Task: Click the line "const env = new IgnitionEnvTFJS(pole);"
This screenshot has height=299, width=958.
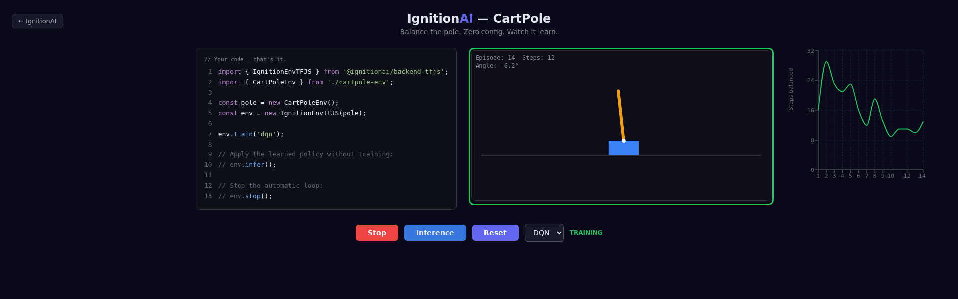Action: tap(292, 113)
